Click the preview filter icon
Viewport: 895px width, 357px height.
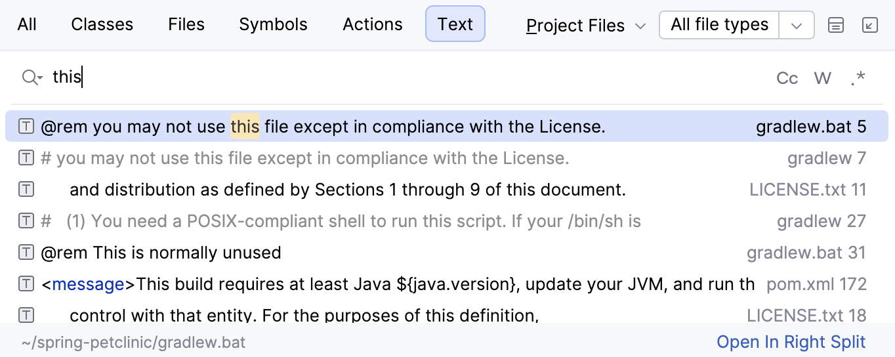[x=835, y=26]
